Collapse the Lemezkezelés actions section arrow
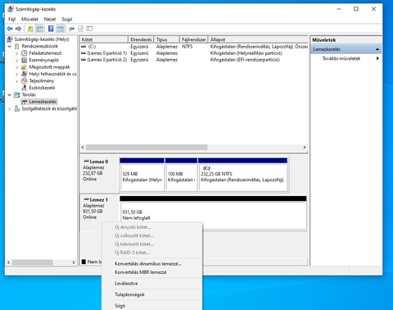Image resolution: width=393 pixels, height=310 pixels. pos(377,49)
